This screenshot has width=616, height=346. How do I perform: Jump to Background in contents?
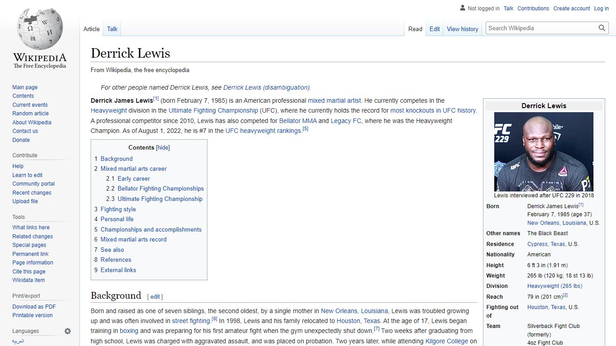point(116,159)
